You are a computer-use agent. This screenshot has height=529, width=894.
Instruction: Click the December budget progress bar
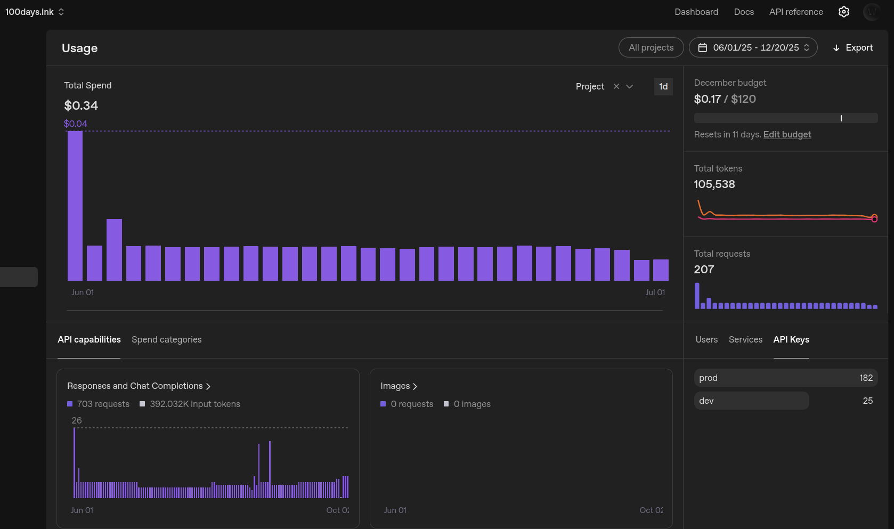coord(785,118)
